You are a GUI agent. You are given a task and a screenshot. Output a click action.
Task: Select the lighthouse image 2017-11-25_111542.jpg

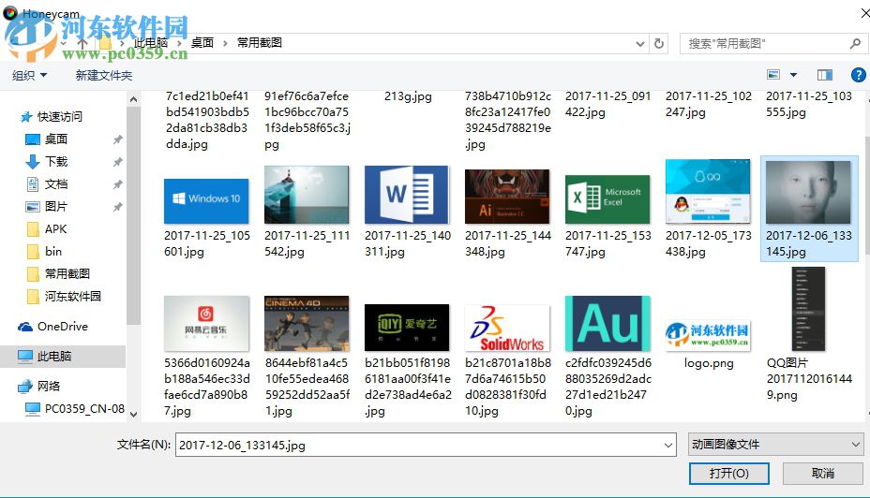(307, 195)
